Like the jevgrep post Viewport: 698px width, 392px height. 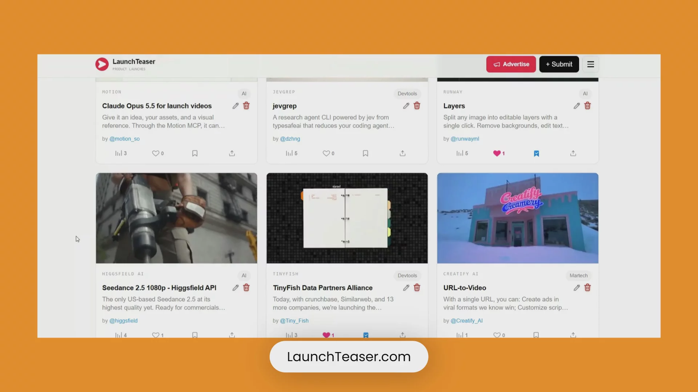point(328,153)
